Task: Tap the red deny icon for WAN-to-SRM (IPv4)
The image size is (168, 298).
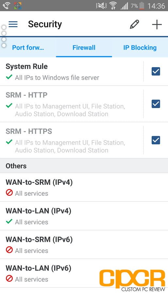Action: [x=9, y=193]
